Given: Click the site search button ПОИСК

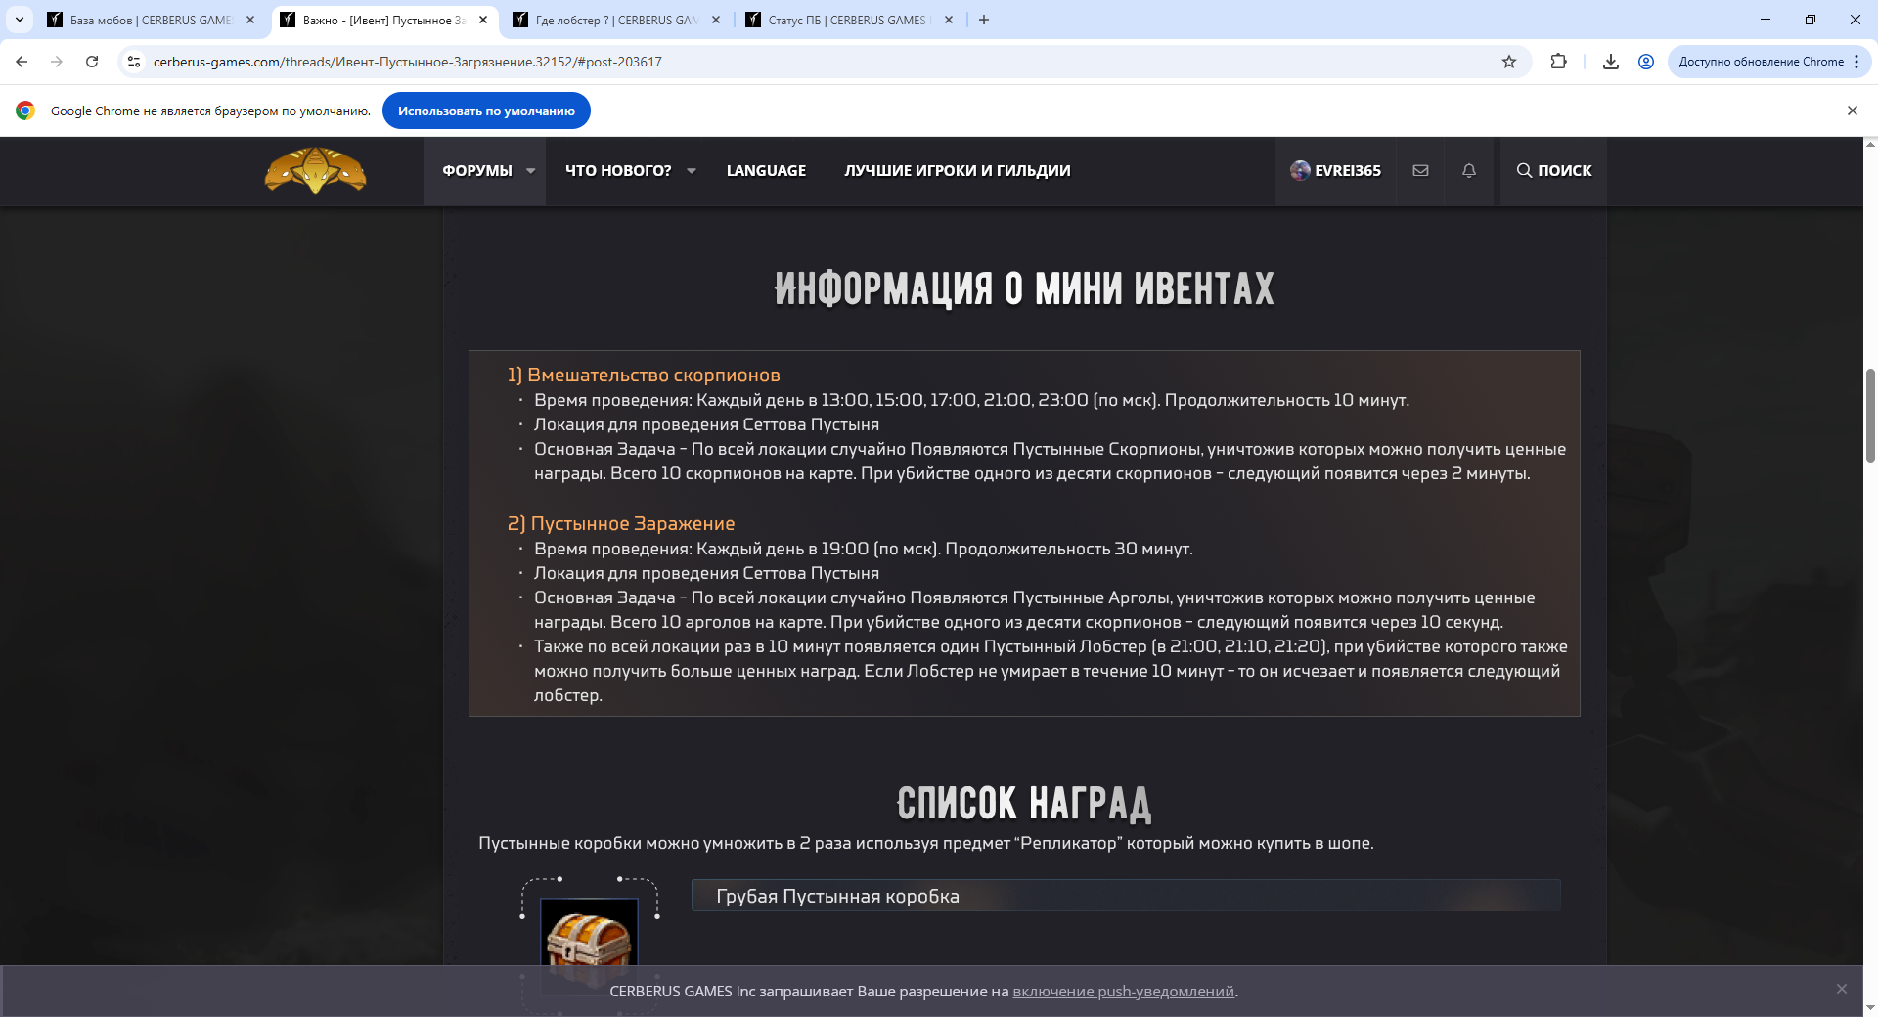Looking at the screenshot, I should 1553,170.
